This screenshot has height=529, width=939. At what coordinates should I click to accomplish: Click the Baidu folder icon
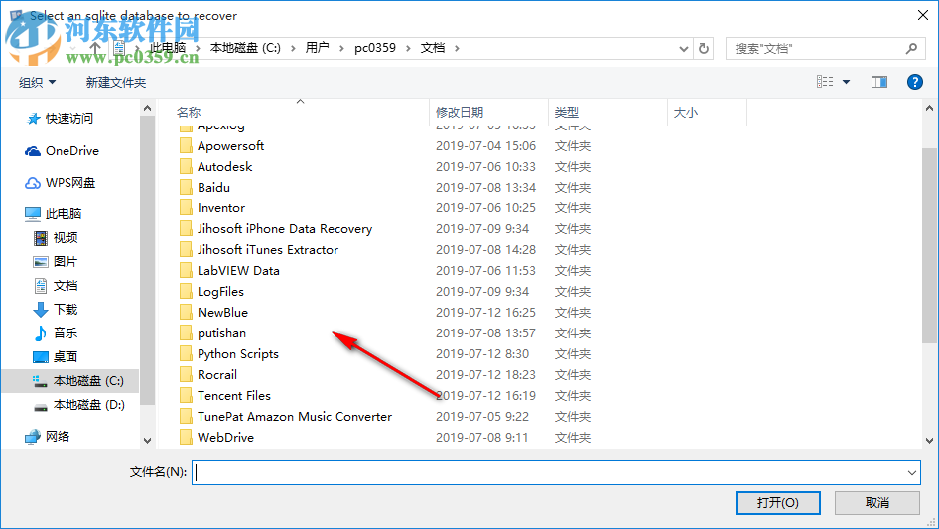coord(187,188)
